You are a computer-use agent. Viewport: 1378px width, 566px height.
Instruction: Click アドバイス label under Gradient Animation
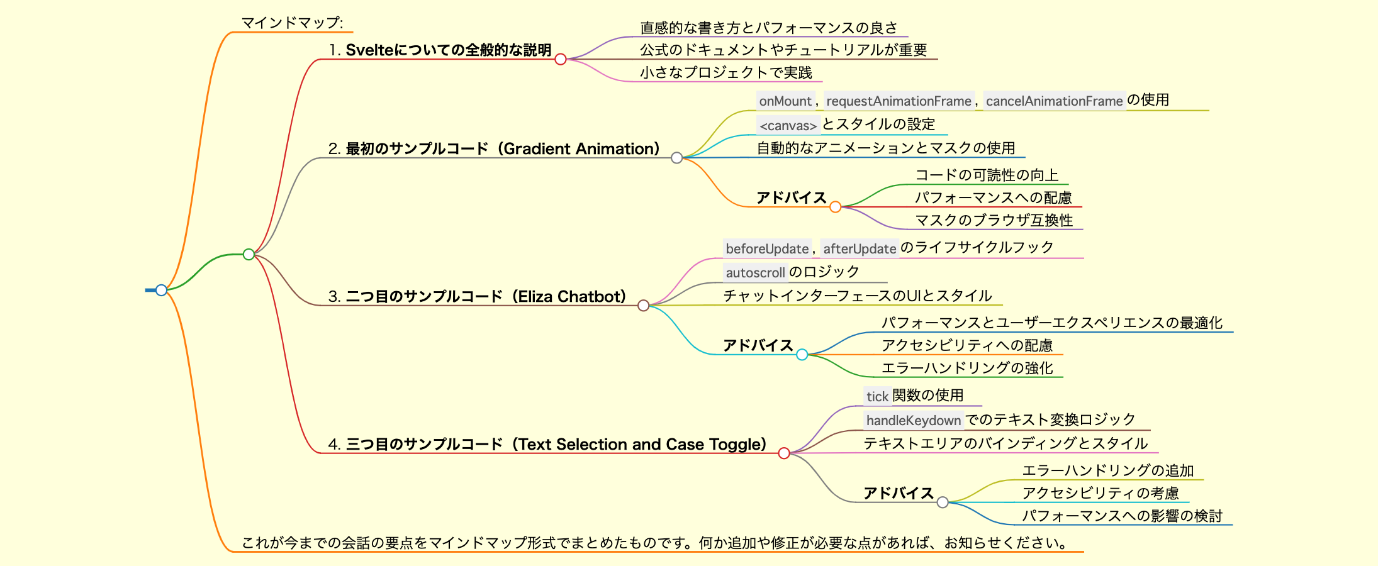coord(791,197)
